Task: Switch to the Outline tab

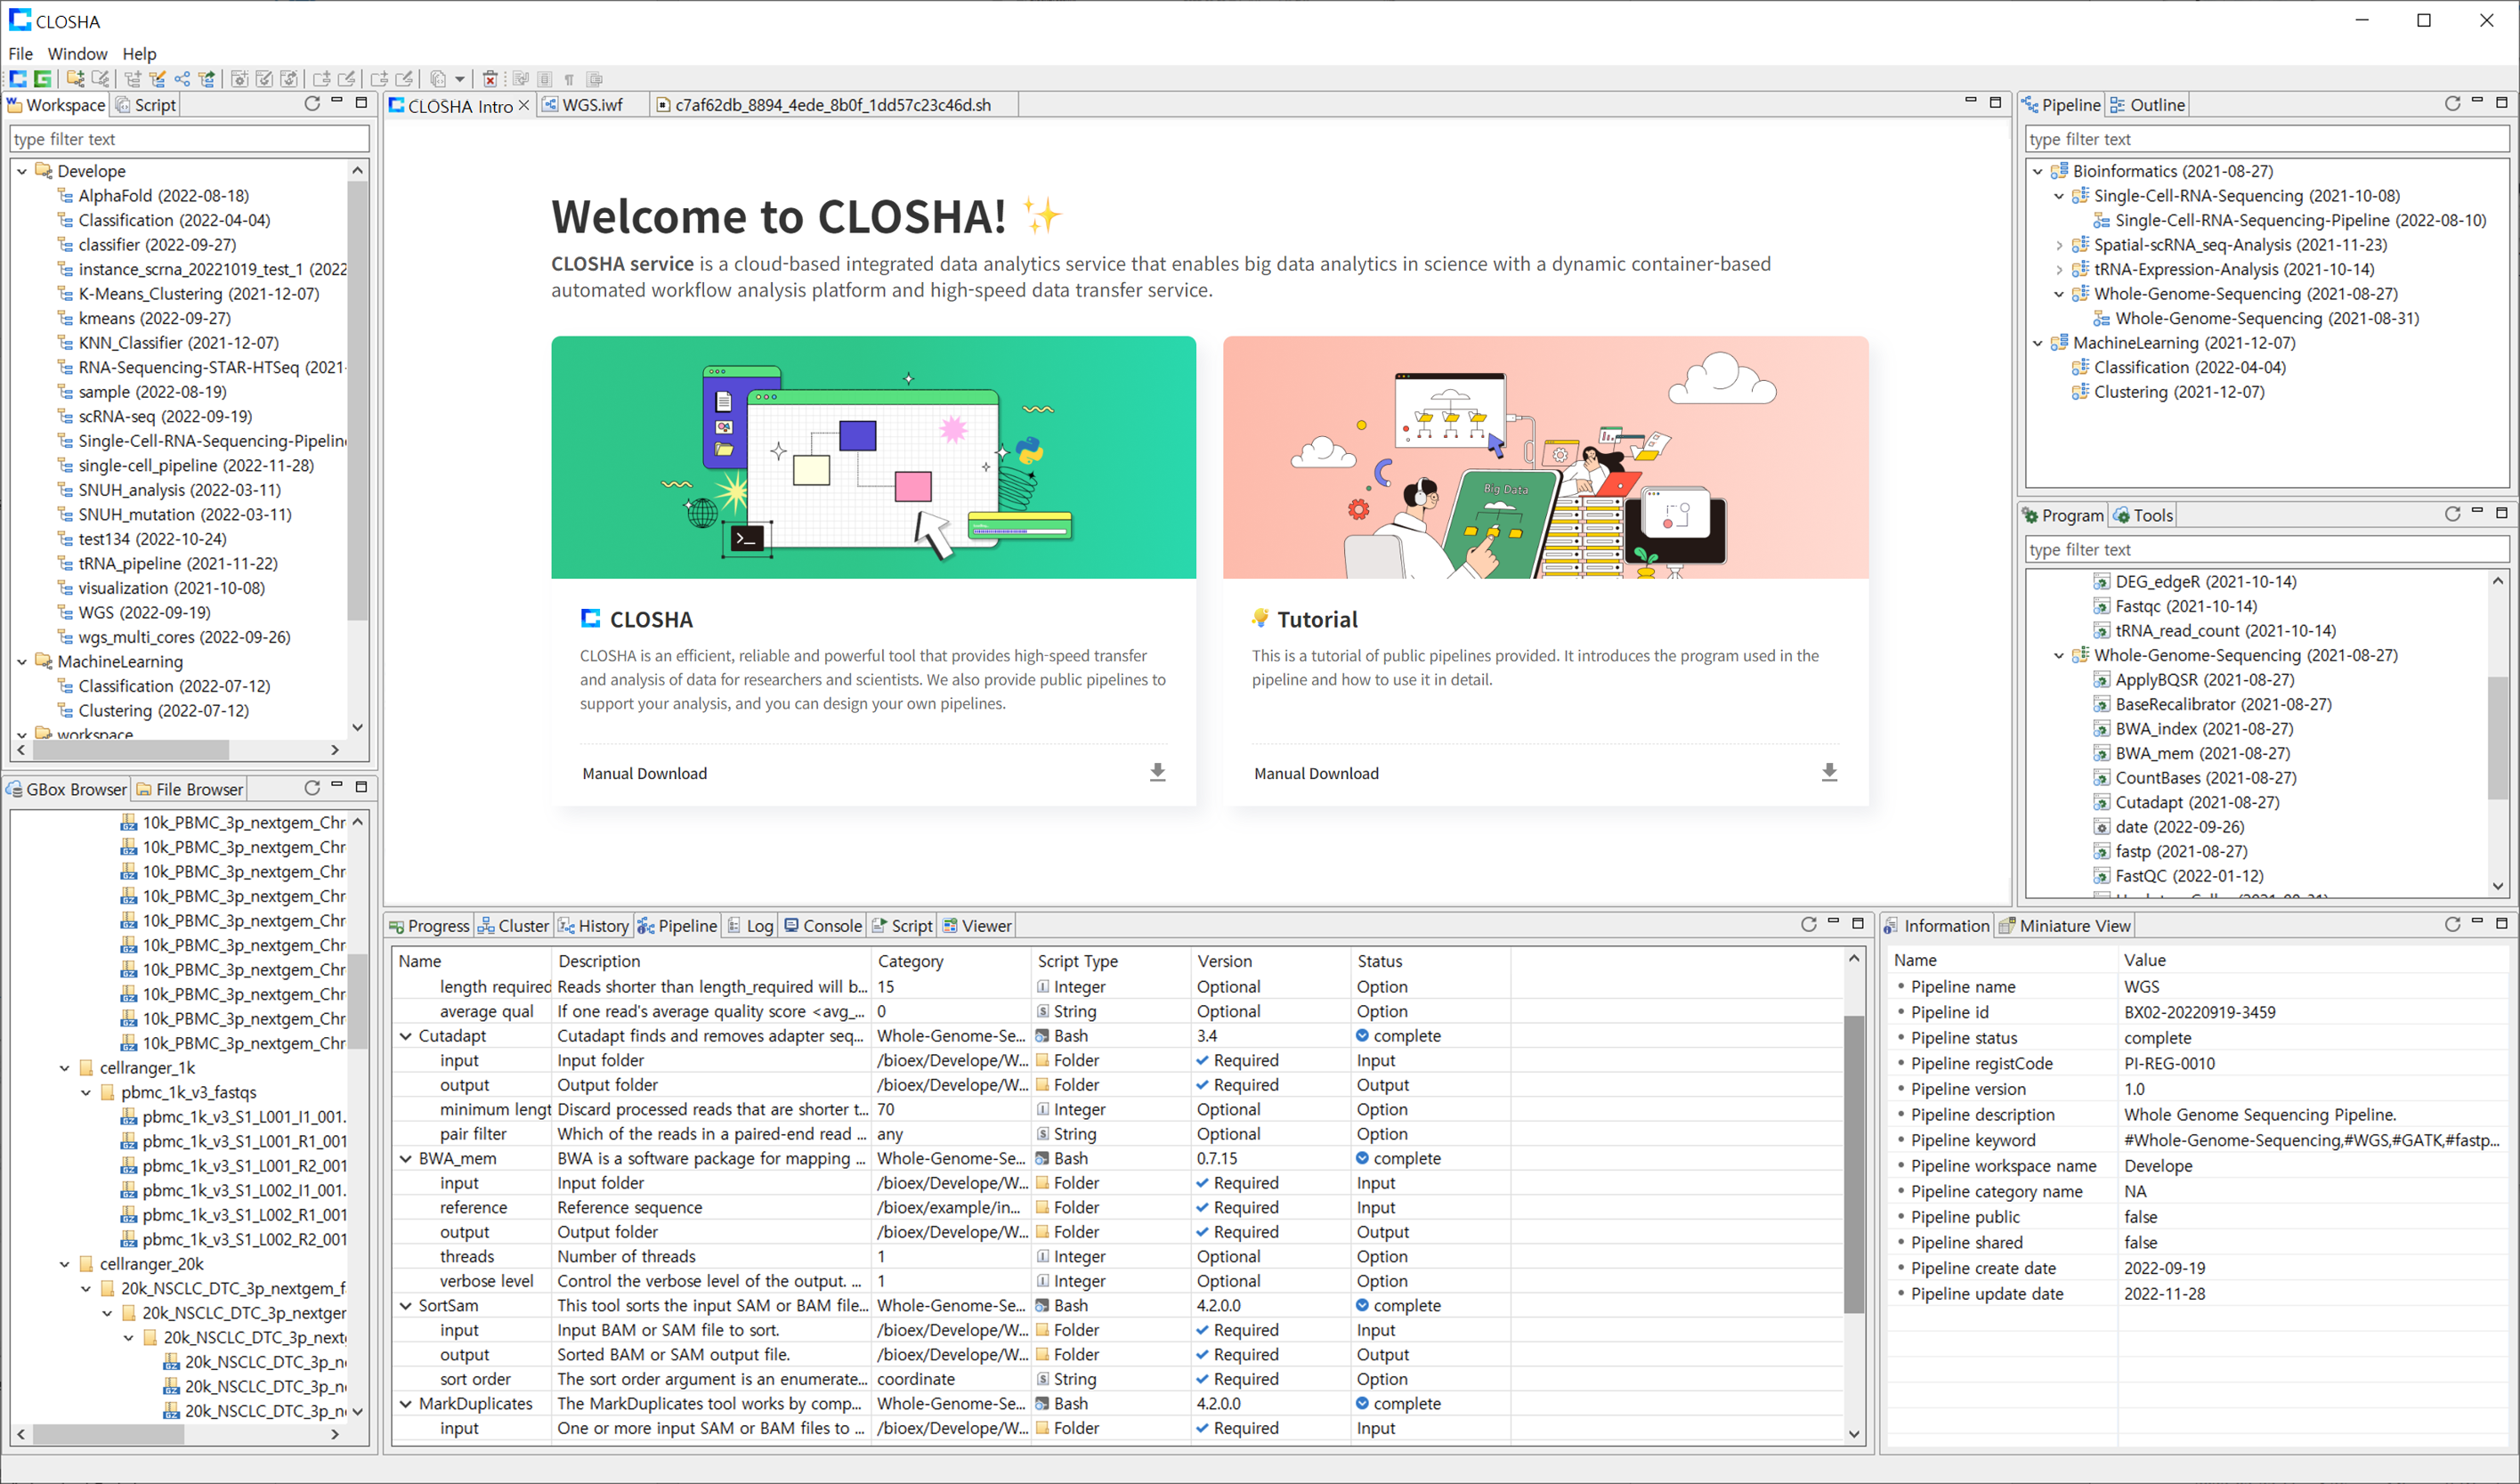Action: (2148, 104)
